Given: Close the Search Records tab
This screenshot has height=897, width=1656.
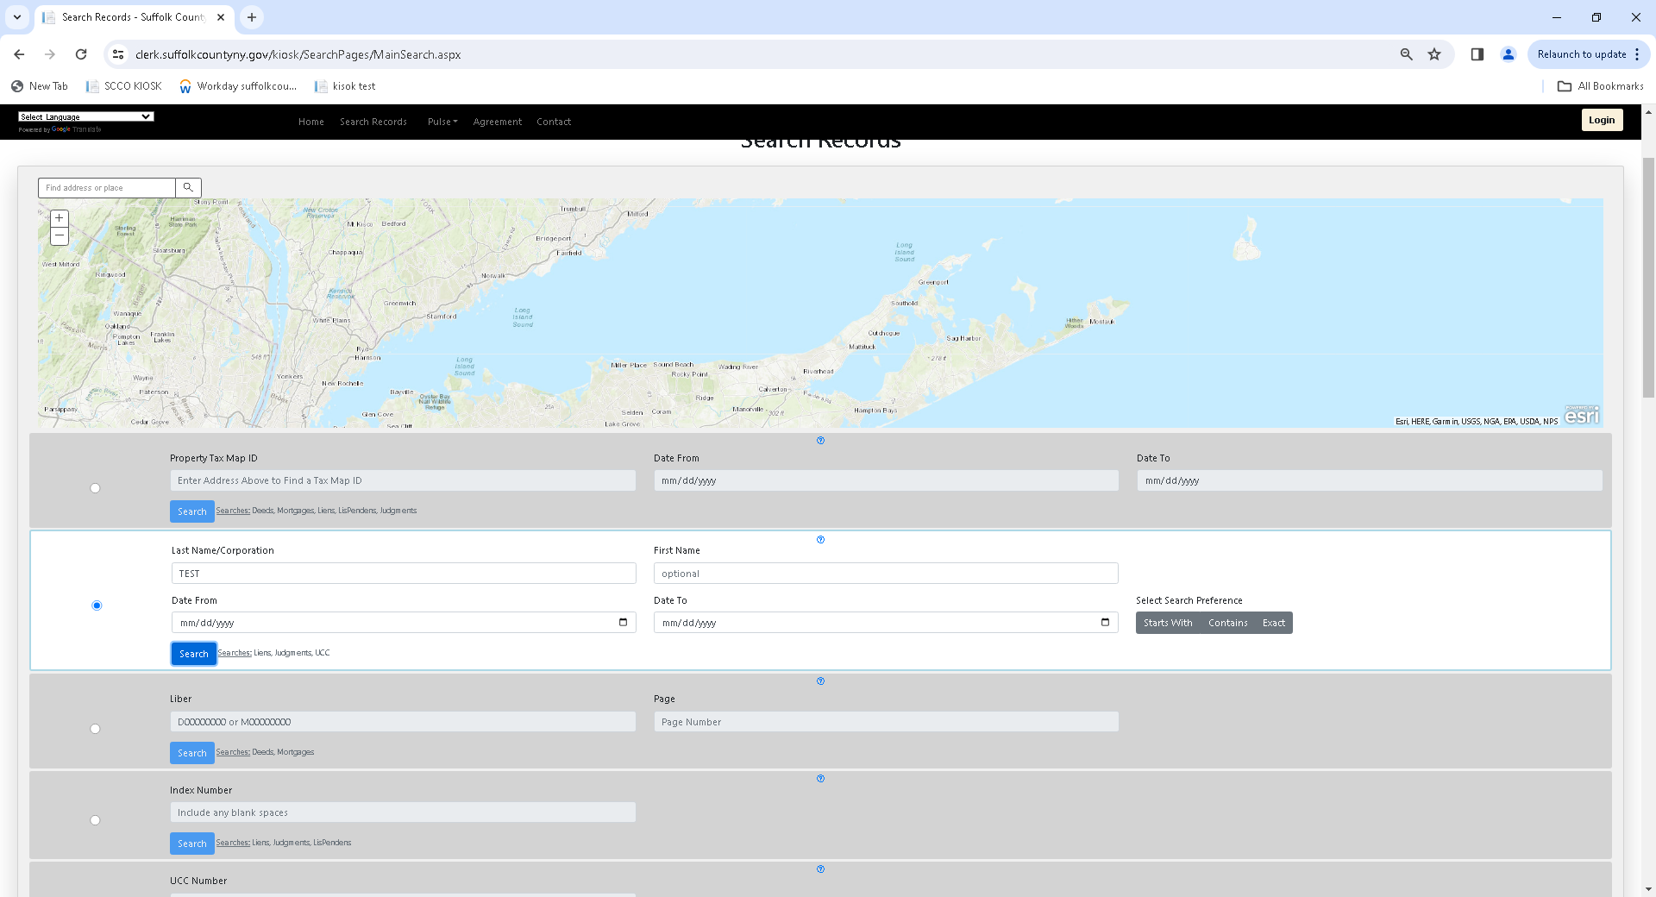Looking at the screenshot, I should pyautogui.click(x=221, y=17).
